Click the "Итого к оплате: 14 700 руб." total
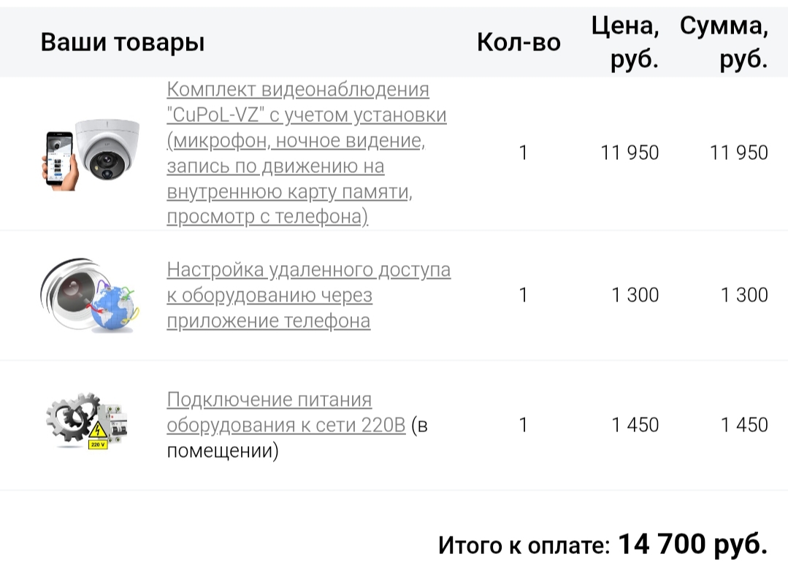This screenshot has width=788, height=573. 603,545
